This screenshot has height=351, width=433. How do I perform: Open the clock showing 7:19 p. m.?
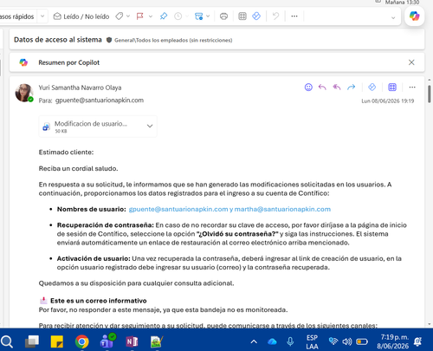tap(393, 341)
